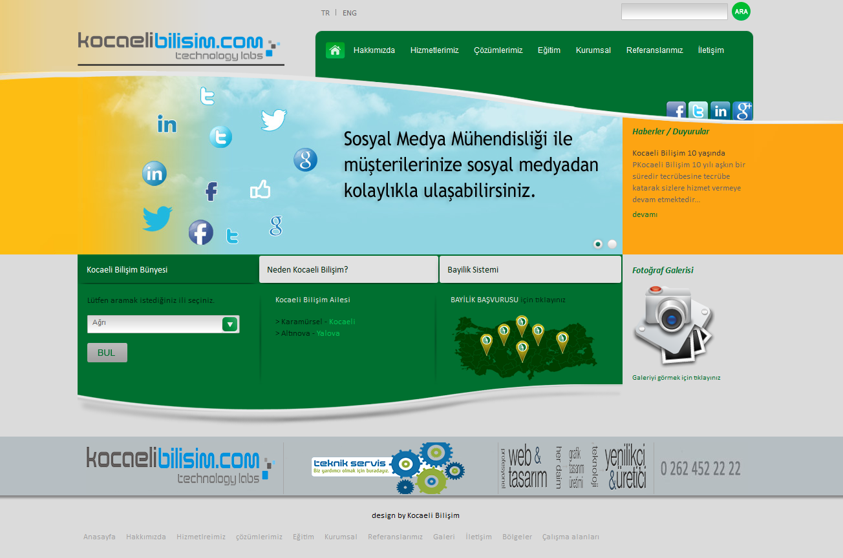The height and width of the screenshot is (558, 843).
Task: Click Kocaeli Bilişim 10 yaşında news title
Action: coord(679,153)
